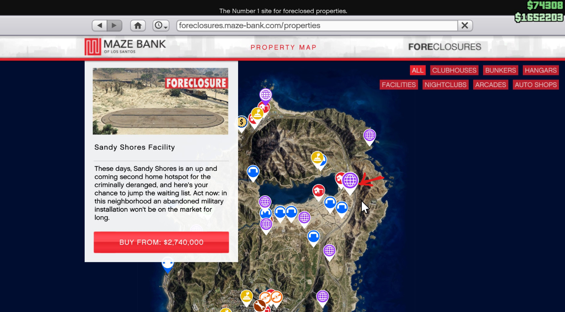Viewport: 565px width, 312px height.
Task: Filter the map by Arcades
Action: [491, 85]
